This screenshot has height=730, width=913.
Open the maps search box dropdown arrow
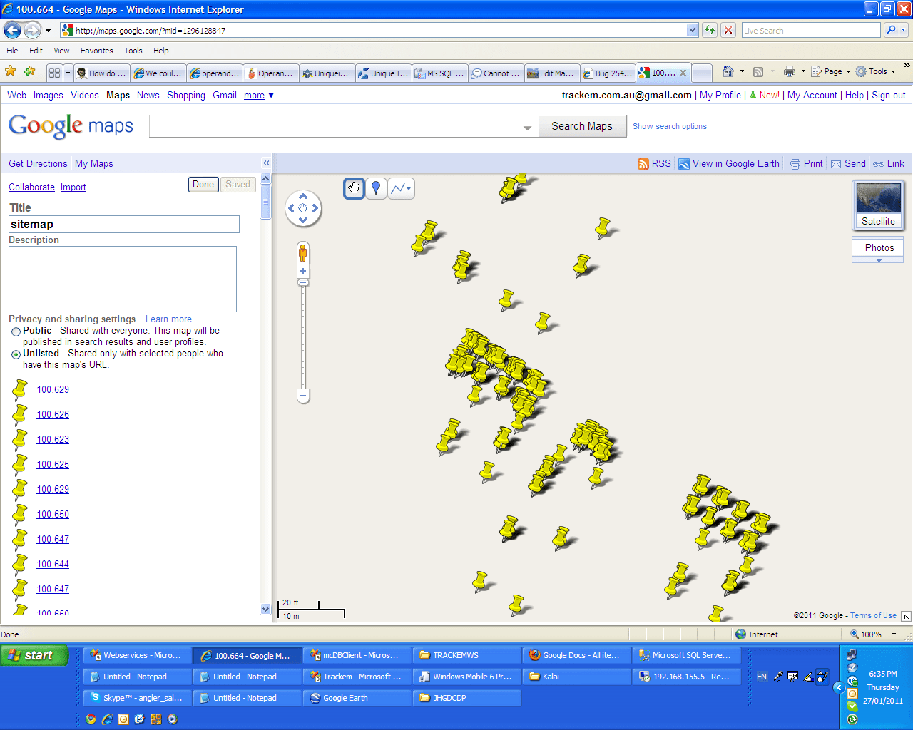tap(528, 128)
